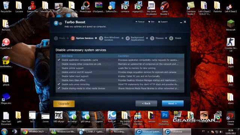Open the gb3-setup installer icon
The width and height of the screenshot is (240, 135).
tap(85, 117)
